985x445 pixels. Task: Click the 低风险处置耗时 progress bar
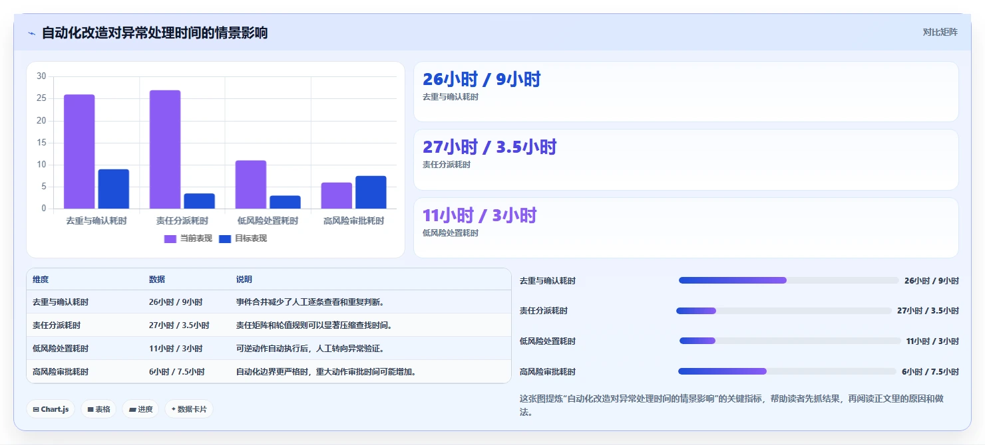coord(790,341)
